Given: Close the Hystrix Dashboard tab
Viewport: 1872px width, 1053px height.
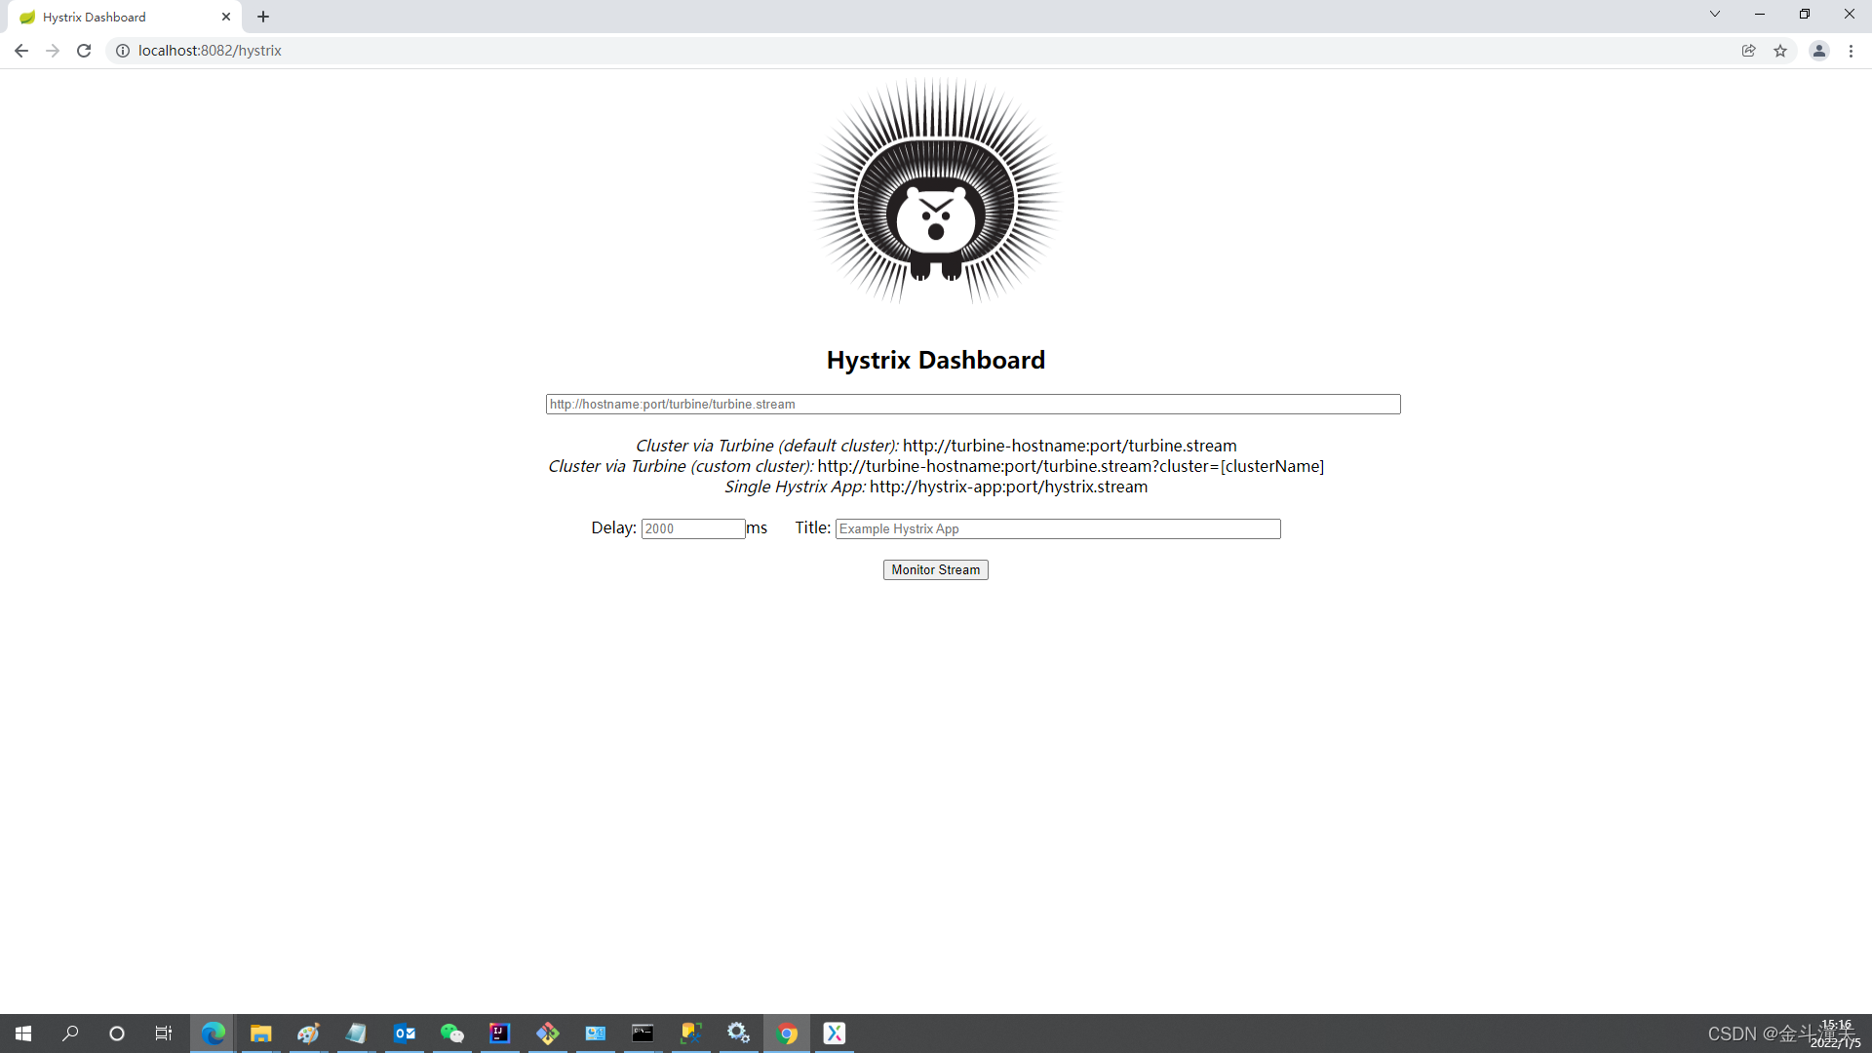Looking at the screenshot, I should pyautogui.click(x=226, y=17).
